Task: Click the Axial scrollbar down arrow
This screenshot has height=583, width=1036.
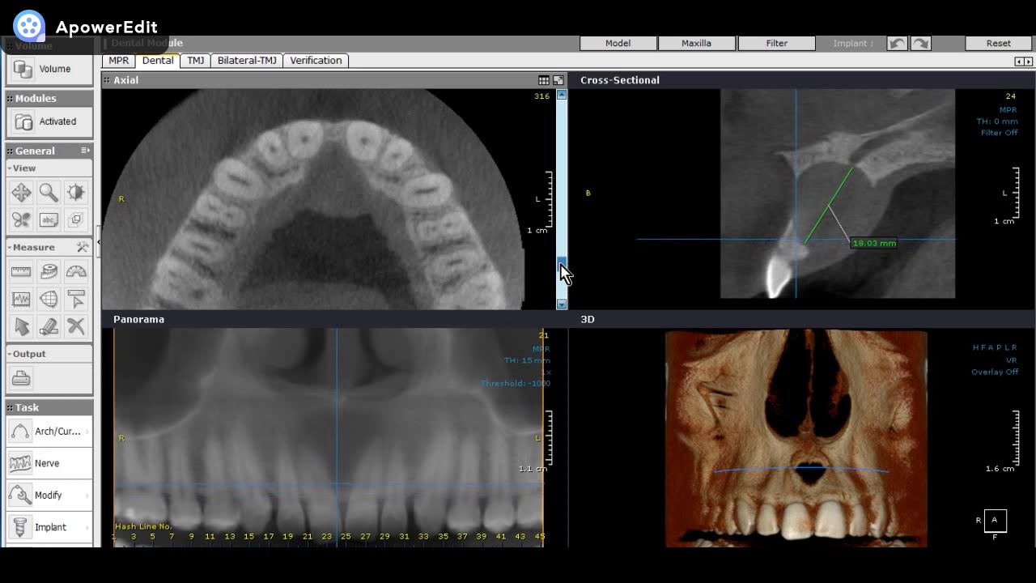Action: tap(562, 304)
